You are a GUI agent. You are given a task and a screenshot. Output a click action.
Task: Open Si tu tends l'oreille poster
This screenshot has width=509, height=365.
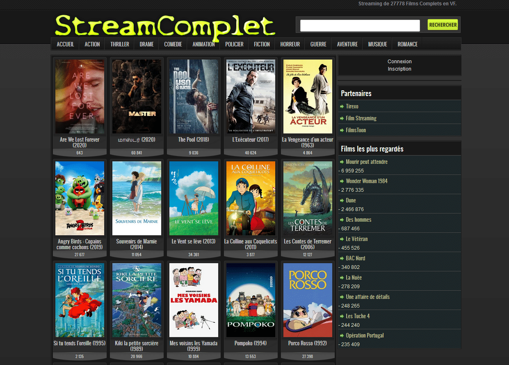coord(80,300)
